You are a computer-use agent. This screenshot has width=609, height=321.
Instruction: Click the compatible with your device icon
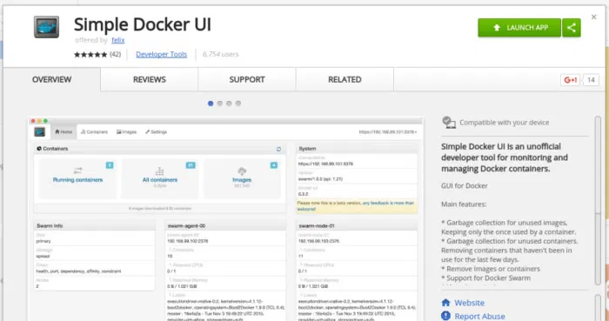pyautogui.click(x=449, y=123)
